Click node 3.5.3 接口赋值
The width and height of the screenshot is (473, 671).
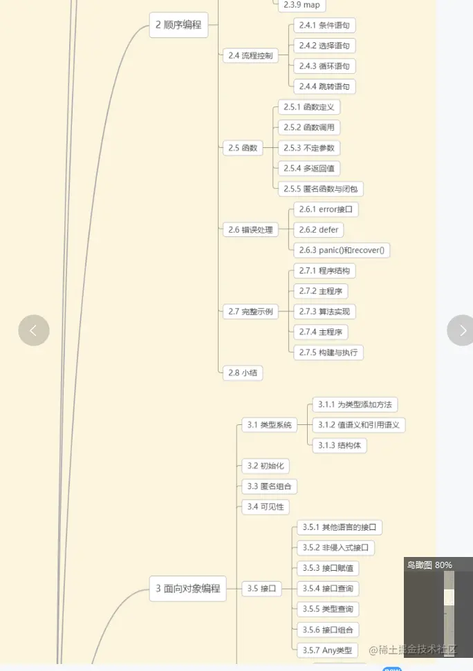click(328, 568)
